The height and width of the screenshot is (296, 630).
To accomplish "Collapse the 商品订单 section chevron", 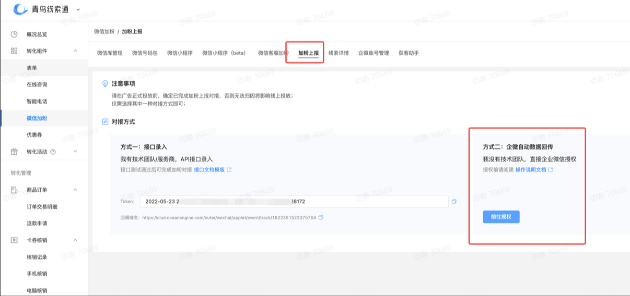I will click(x=75, y=190).
